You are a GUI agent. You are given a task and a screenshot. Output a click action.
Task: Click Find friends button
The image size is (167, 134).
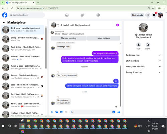[x=137, y=15]
